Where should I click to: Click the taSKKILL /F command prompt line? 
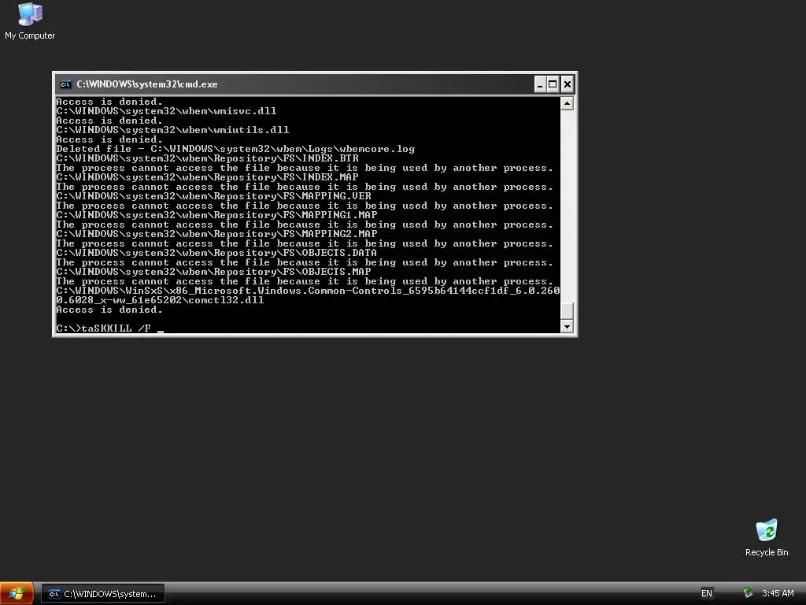coord(110,328)
